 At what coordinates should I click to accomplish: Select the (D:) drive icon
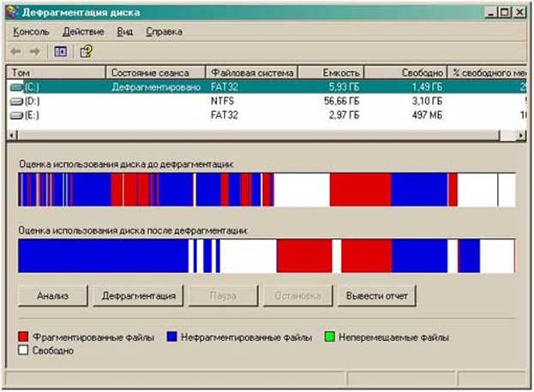16,101
